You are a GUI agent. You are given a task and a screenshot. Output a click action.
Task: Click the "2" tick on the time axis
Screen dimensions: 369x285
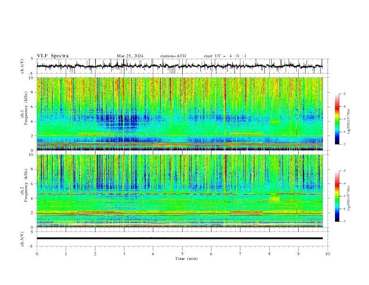click(x=95, y=254)
